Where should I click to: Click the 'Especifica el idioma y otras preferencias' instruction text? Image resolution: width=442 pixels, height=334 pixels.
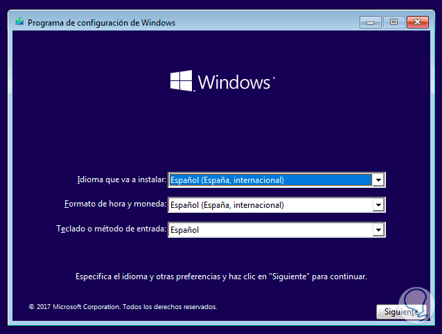pos(221,276)
